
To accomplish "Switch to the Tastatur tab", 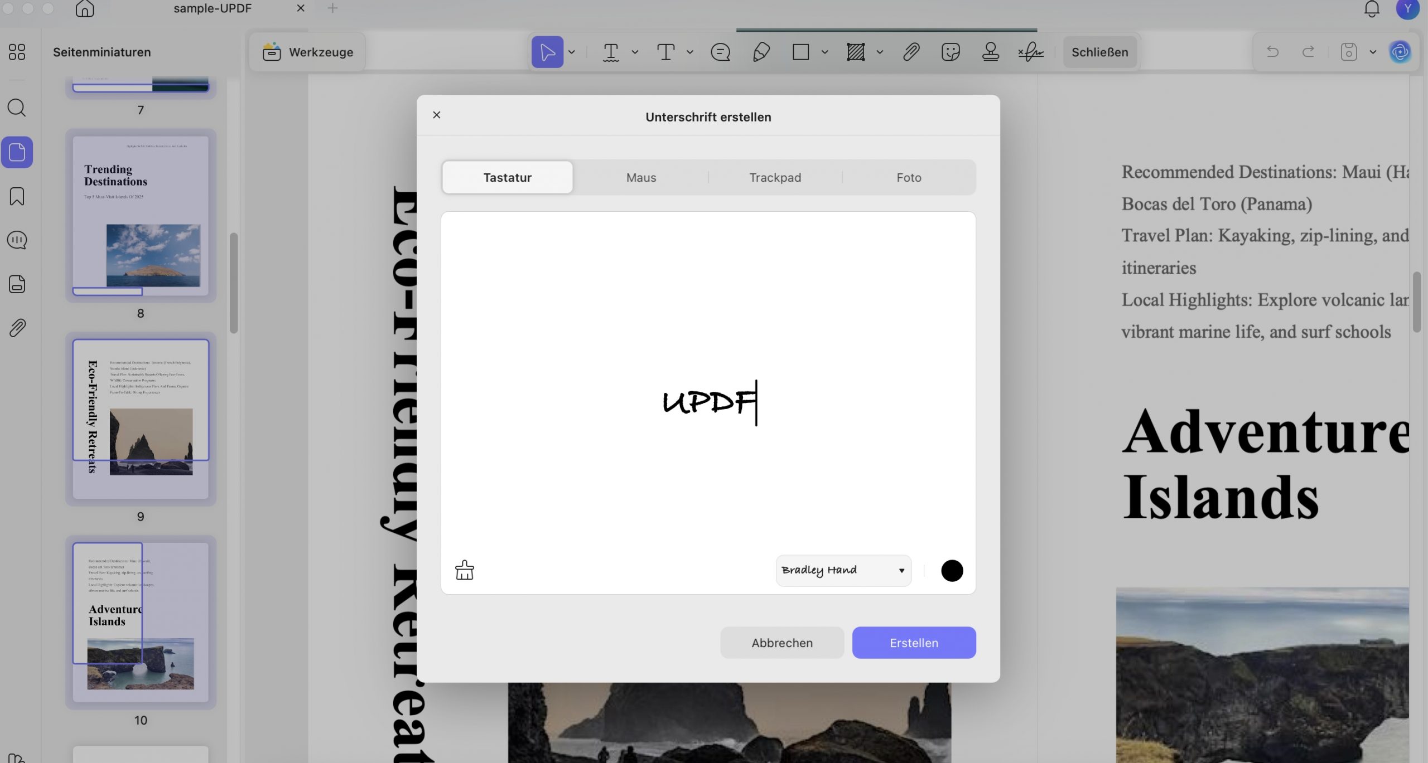I will [x=507, y=177].
